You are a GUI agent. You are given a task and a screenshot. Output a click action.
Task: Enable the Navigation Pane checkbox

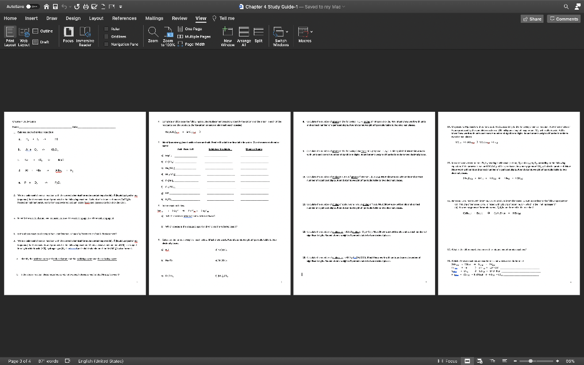pyautogui.click(x=106, y=44)
